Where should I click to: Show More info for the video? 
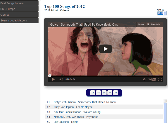pyautogui.click(x=154, y=24)
